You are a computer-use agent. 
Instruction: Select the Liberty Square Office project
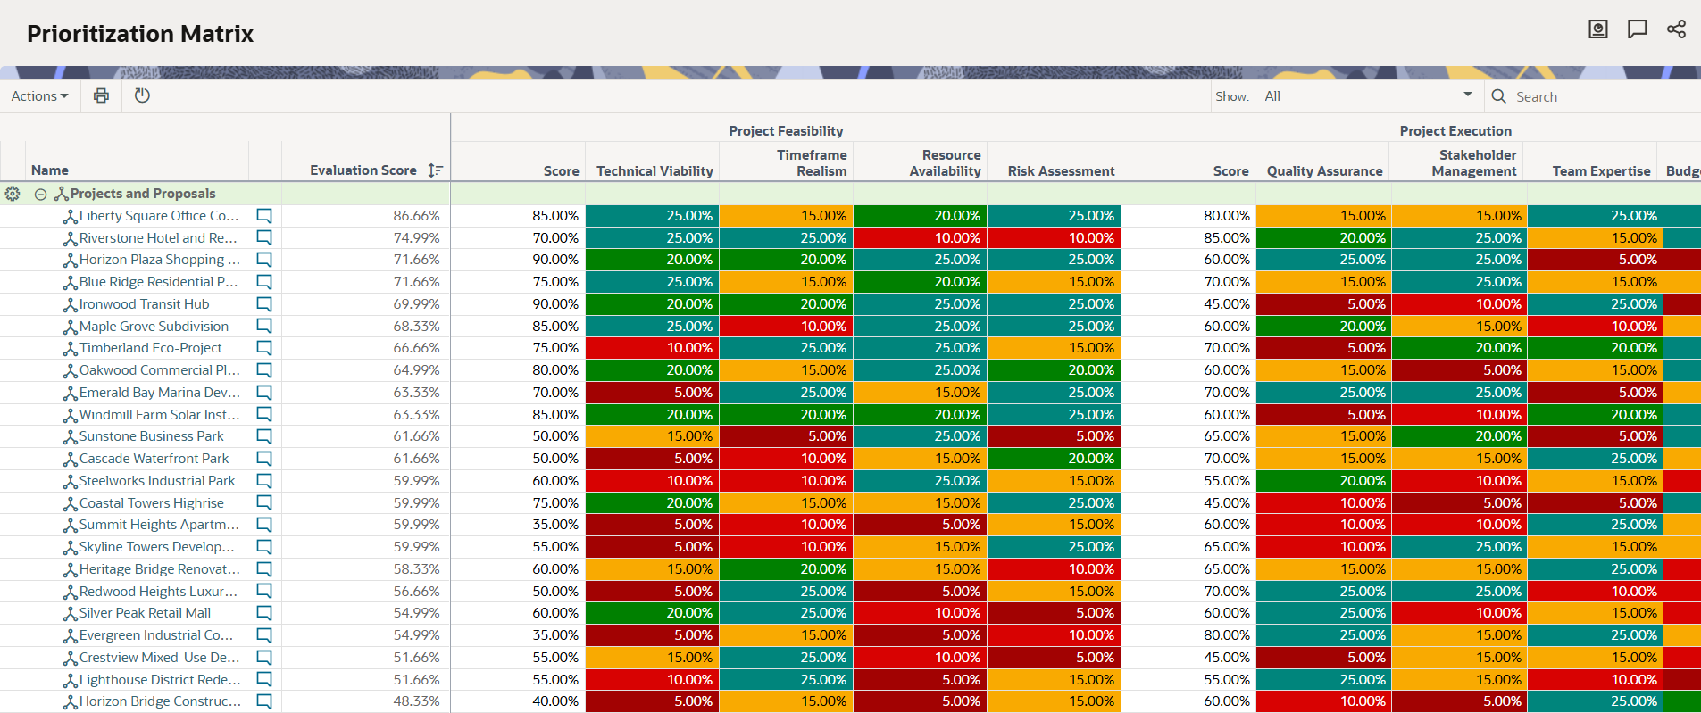159,216
